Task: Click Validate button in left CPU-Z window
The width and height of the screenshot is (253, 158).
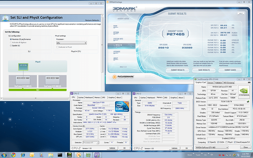Action: [112, 148]
